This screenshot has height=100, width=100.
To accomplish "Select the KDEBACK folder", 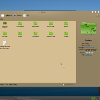I will tap(51, 24).
